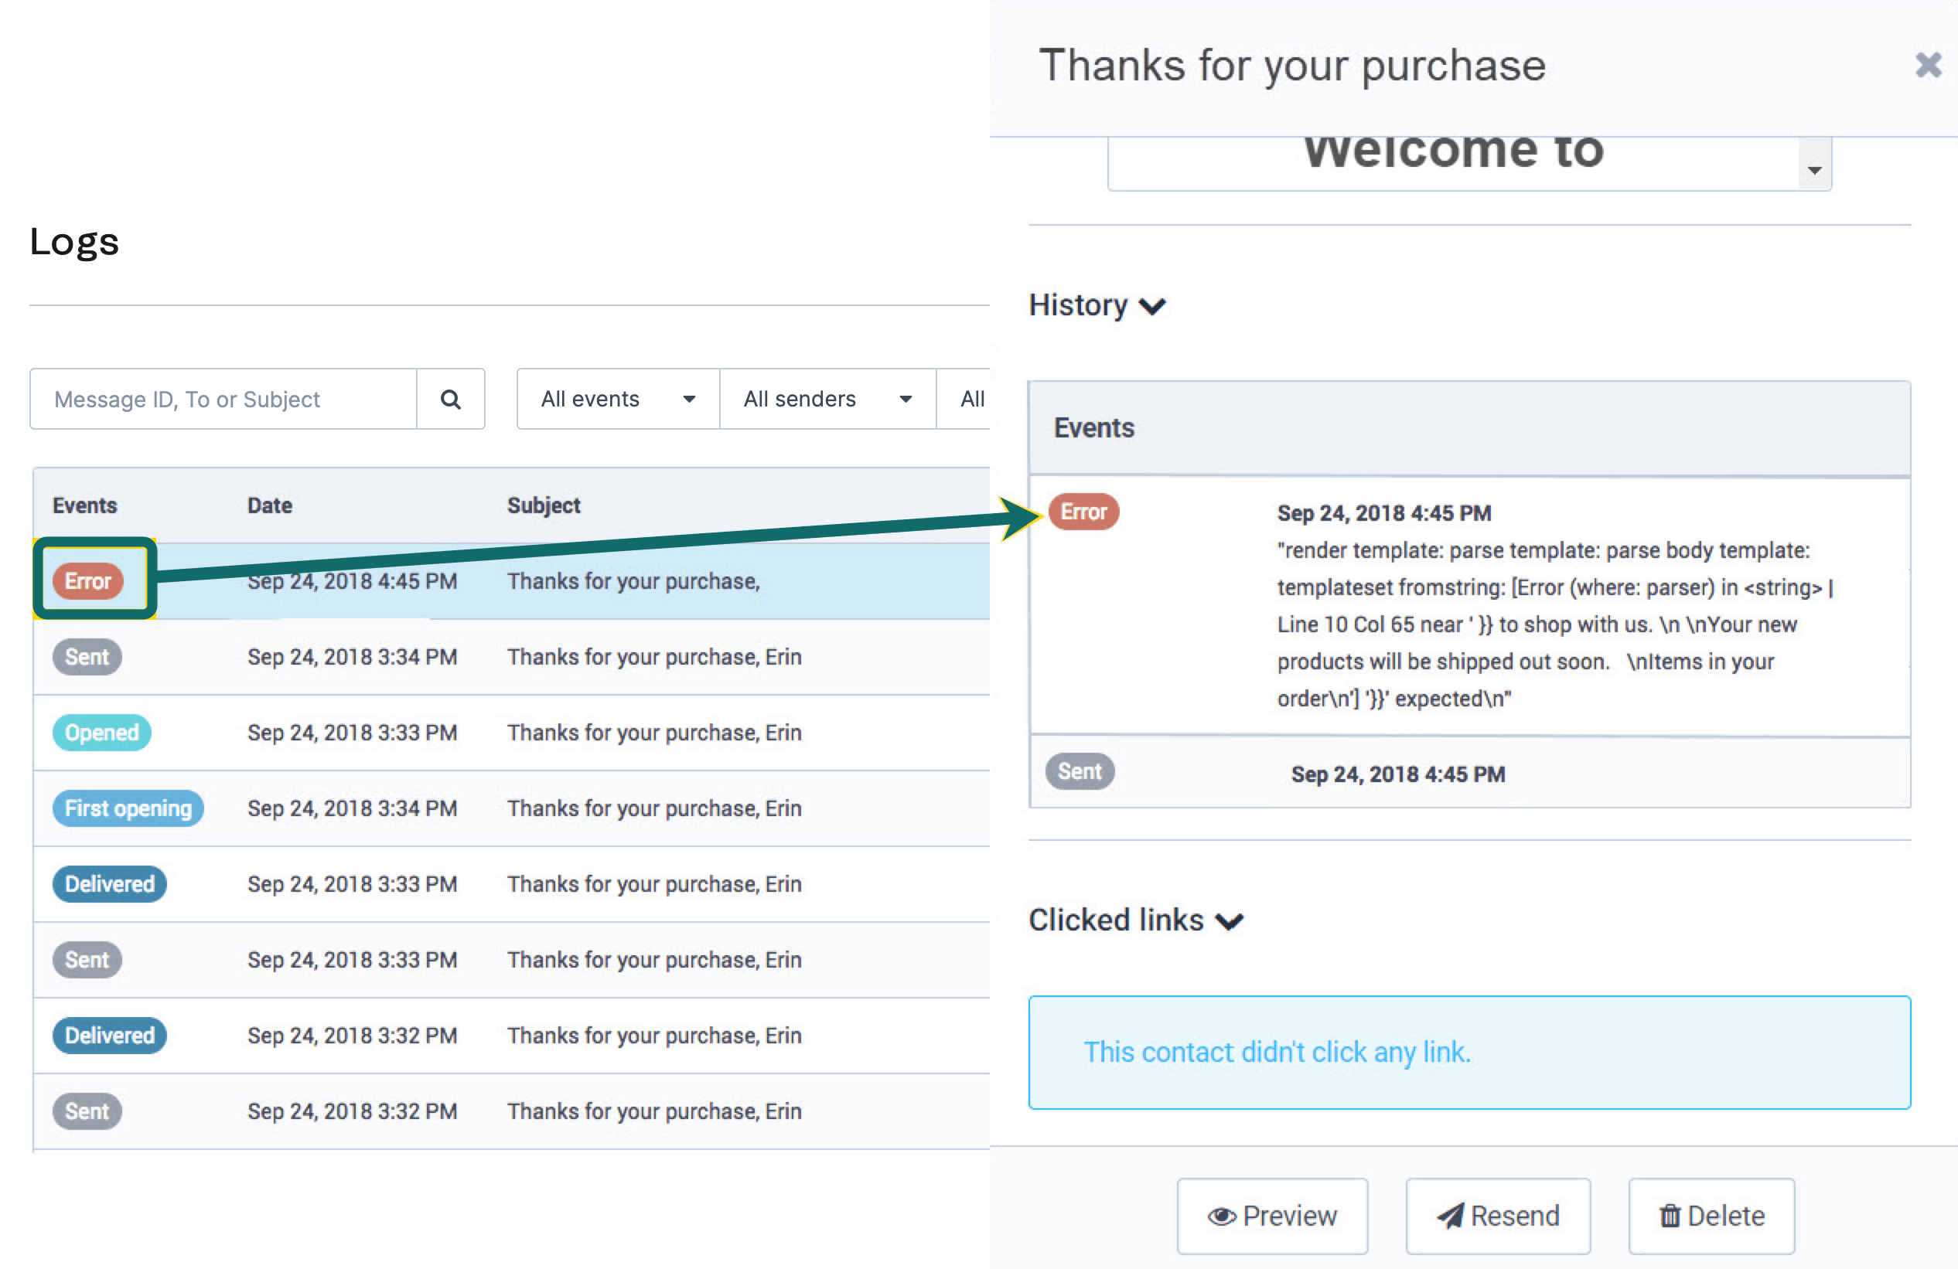Select the Opened event badge

(102, 732)
